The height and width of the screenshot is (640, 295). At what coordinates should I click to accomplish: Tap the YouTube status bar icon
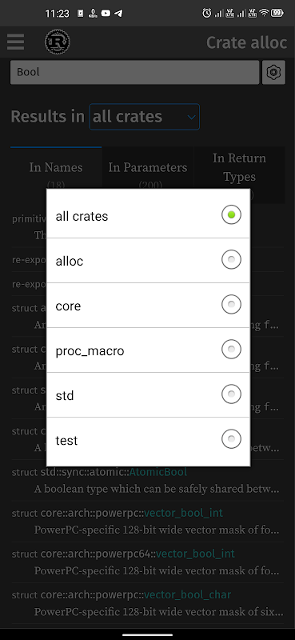tap(106, 14)
